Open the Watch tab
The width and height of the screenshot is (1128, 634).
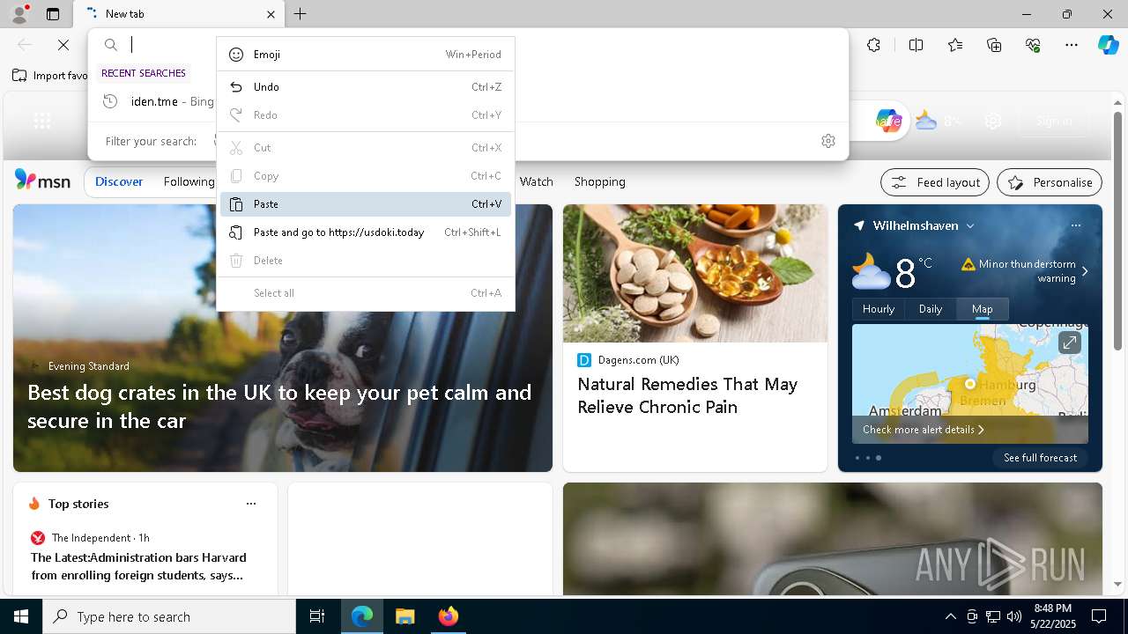536,181
